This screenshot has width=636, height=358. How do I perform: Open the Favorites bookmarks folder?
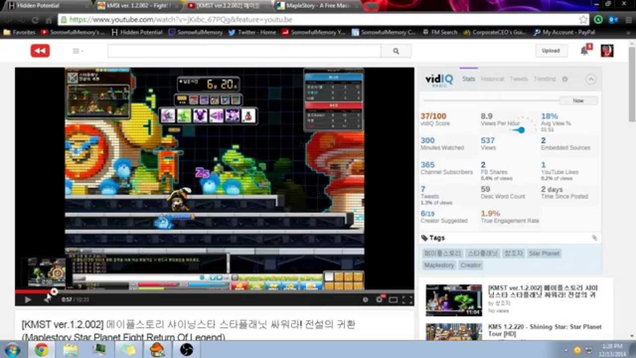(x=19, y=32)
